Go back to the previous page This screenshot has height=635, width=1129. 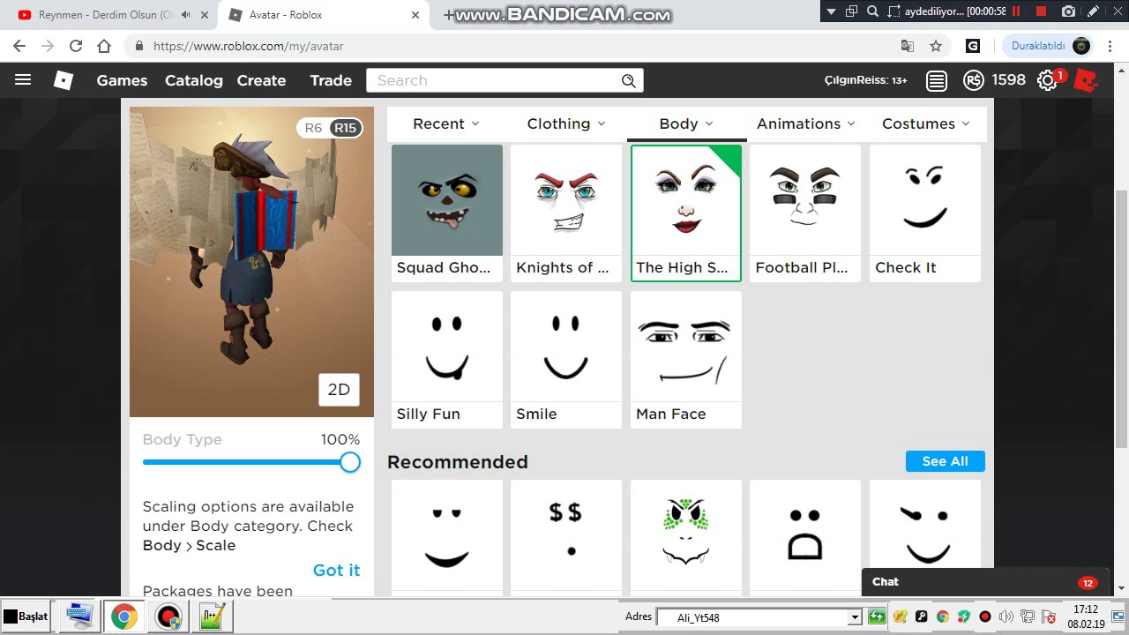click(x=19, y=46)
